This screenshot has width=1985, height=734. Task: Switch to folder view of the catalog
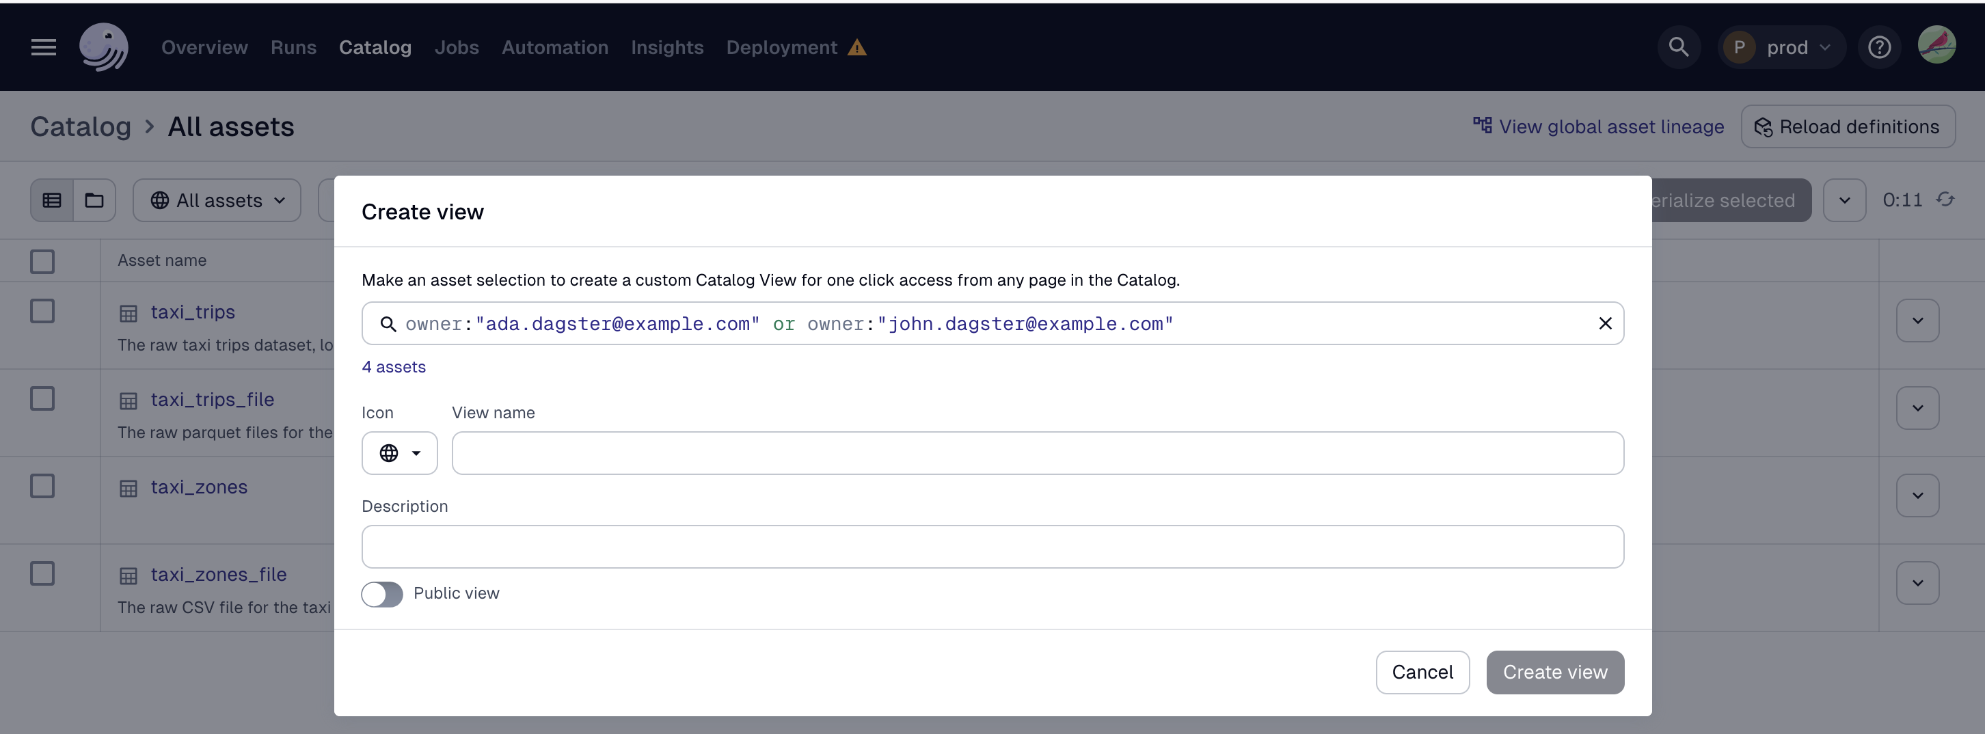point(94,200)
